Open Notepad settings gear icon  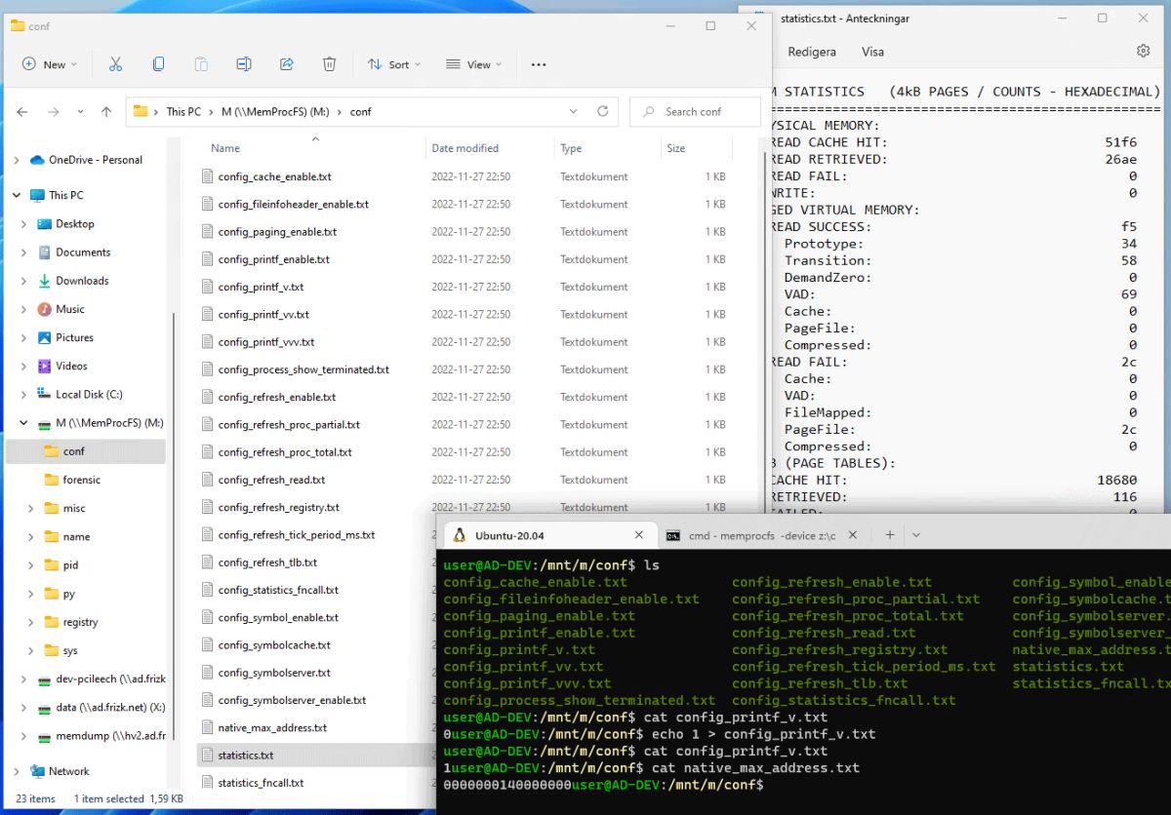(1144, 51)
